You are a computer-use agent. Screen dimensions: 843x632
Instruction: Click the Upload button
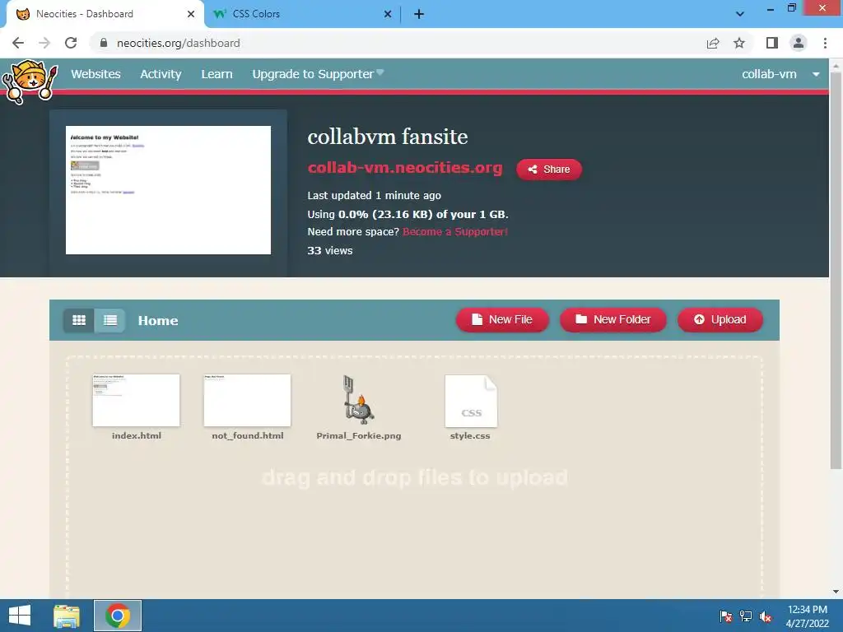pyautogui.click(x=720, y=320)
